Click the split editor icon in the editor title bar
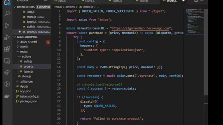223x125 pixels. pyautogui.click(x=196, y=1)
